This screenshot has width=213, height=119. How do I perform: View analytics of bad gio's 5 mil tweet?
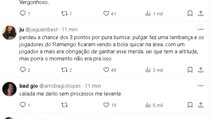pyautogui.click(x=148, y=105)
